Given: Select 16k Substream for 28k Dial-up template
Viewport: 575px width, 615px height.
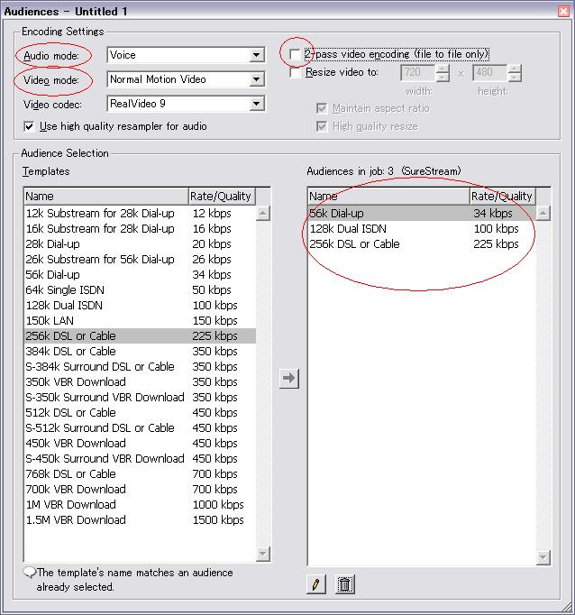Looking at the screenshot, I should (x=140, y=229).
